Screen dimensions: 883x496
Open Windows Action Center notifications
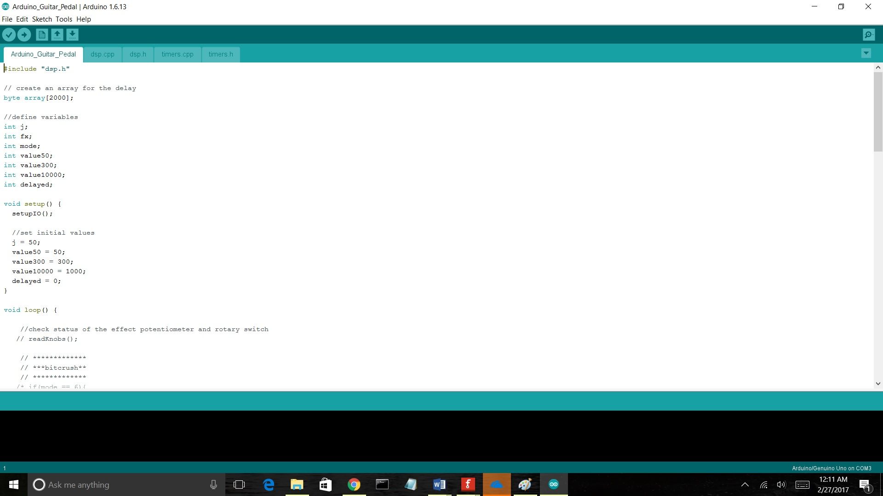coord(865,485)
